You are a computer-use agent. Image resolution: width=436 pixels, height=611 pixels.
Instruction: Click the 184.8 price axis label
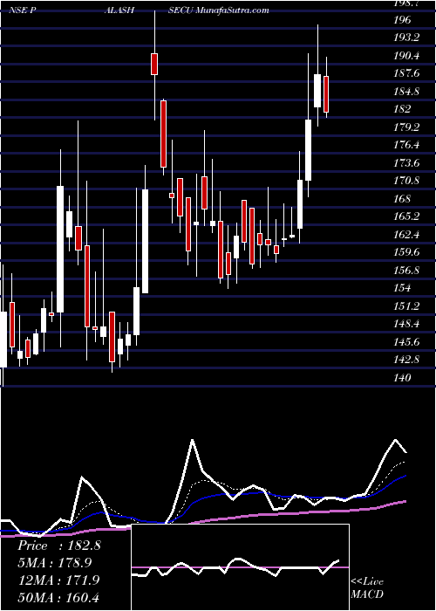click(x=406, y=91)
